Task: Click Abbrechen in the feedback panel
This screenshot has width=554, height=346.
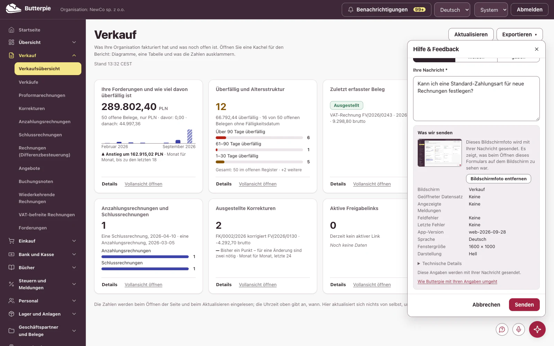Action: 486,304
